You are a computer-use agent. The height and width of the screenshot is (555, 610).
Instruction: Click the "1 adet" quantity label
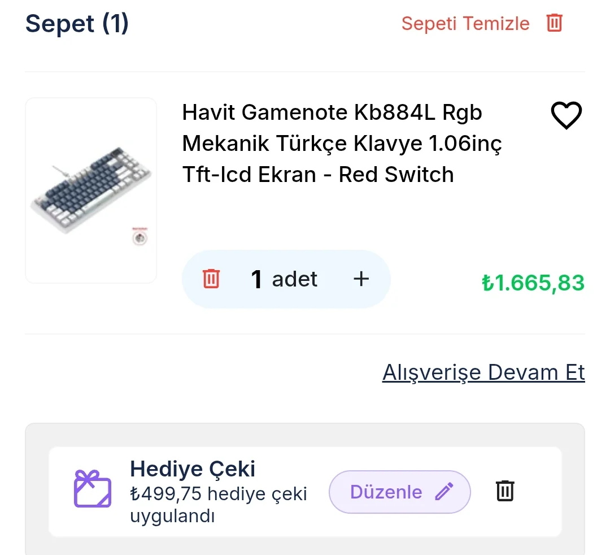pyautogui.click(x=284, y=279)
